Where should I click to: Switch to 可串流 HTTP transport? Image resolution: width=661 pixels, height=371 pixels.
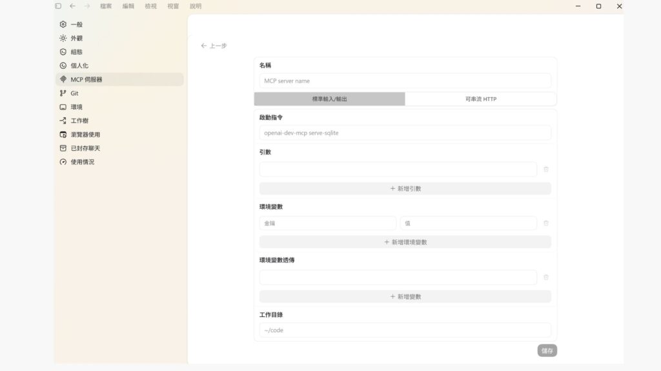coord(480,99)
